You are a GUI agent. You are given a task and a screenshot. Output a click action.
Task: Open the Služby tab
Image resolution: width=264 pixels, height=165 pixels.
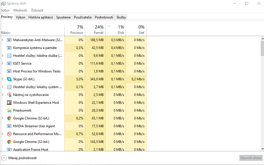click(121, 17)
